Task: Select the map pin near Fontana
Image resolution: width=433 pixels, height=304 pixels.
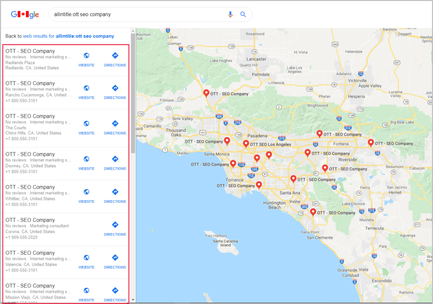Action: [x=320, y=133]
